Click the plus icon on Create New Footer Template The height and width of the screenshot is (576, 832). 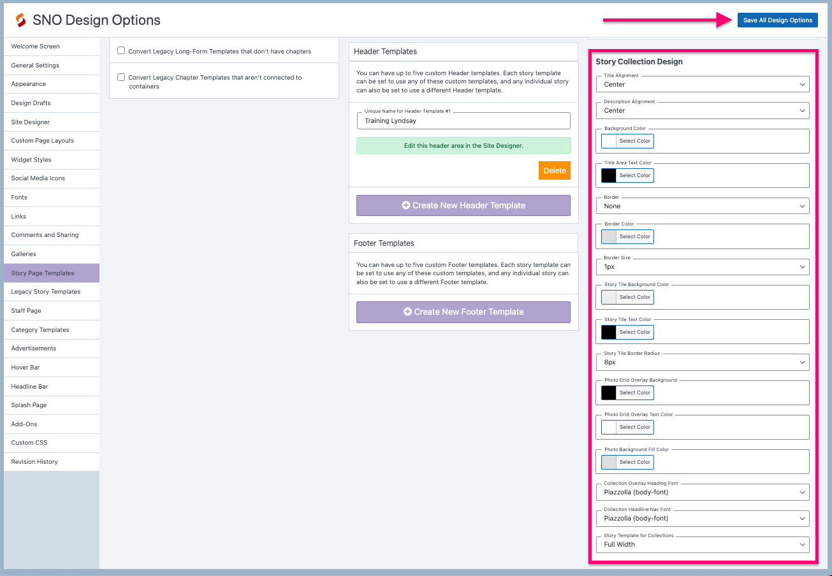tap(407, 312)
